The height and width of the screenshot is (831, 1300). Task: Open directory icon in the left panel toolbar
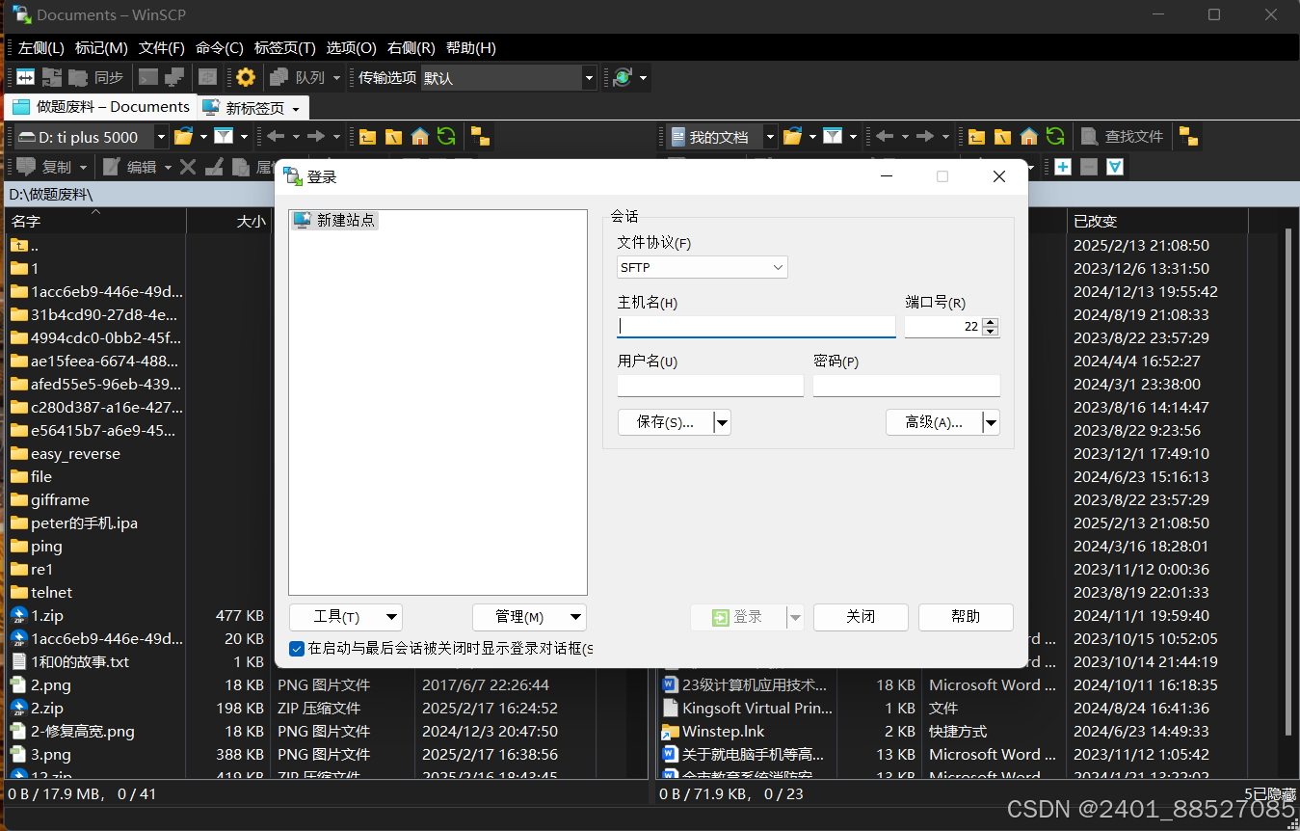184,137
